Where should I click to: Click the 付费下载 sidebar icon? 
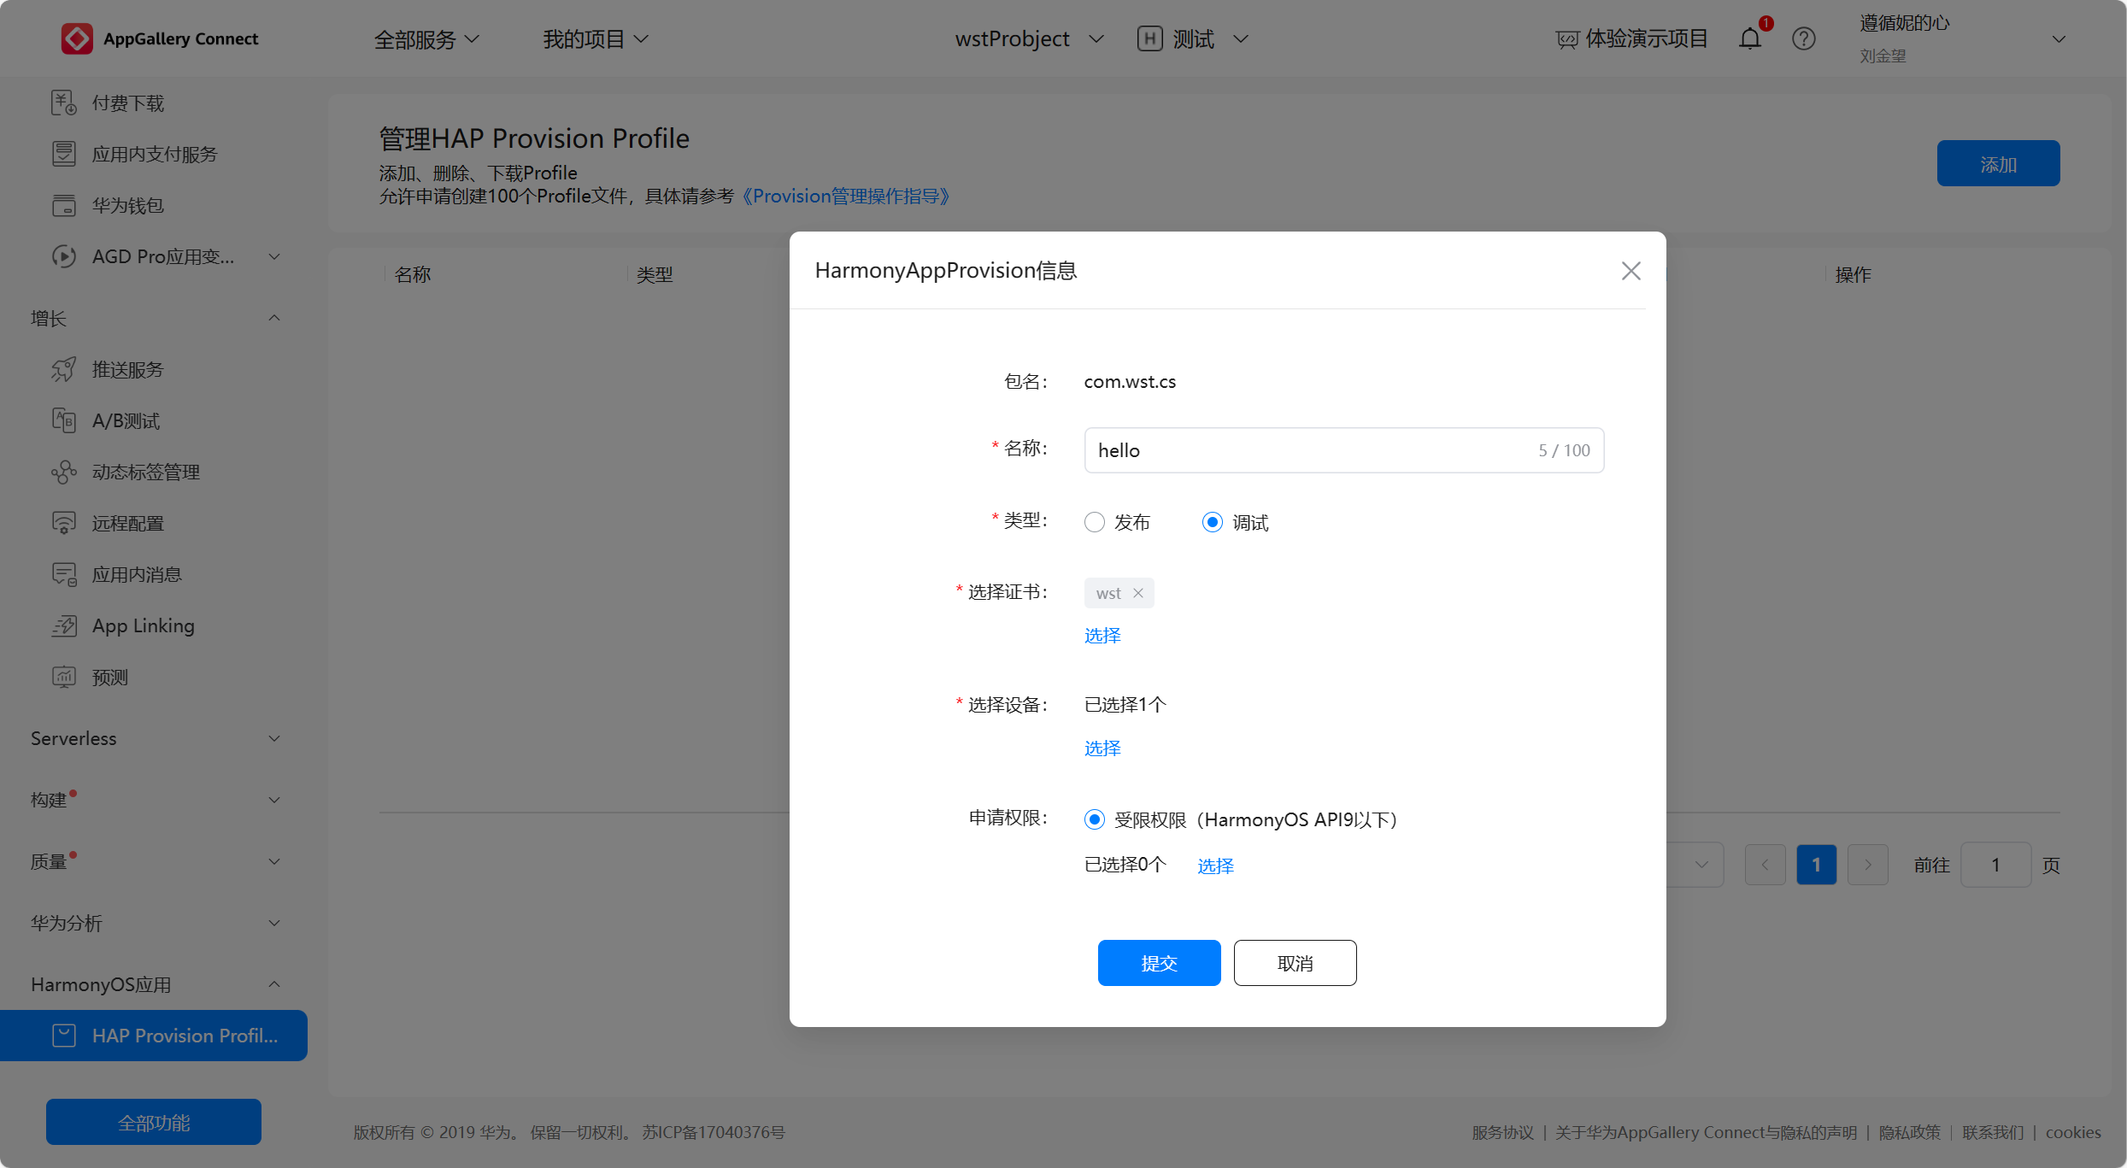(x=64, y=103)
